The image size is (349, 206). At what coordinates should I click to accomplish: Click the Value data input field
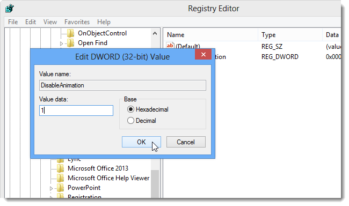[76, 111]
